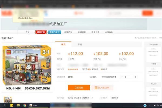Click the ¥112.00 price tier
This screenshot has height=108, width=162.
click(76, 54)
